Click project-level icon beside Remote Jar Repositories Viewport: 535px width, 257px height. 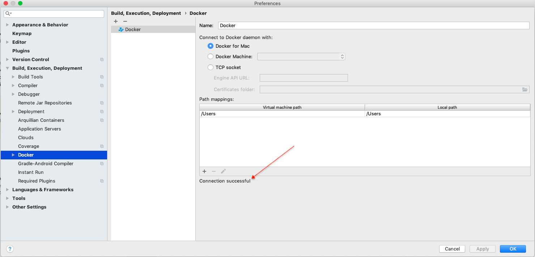pos(102,103)
